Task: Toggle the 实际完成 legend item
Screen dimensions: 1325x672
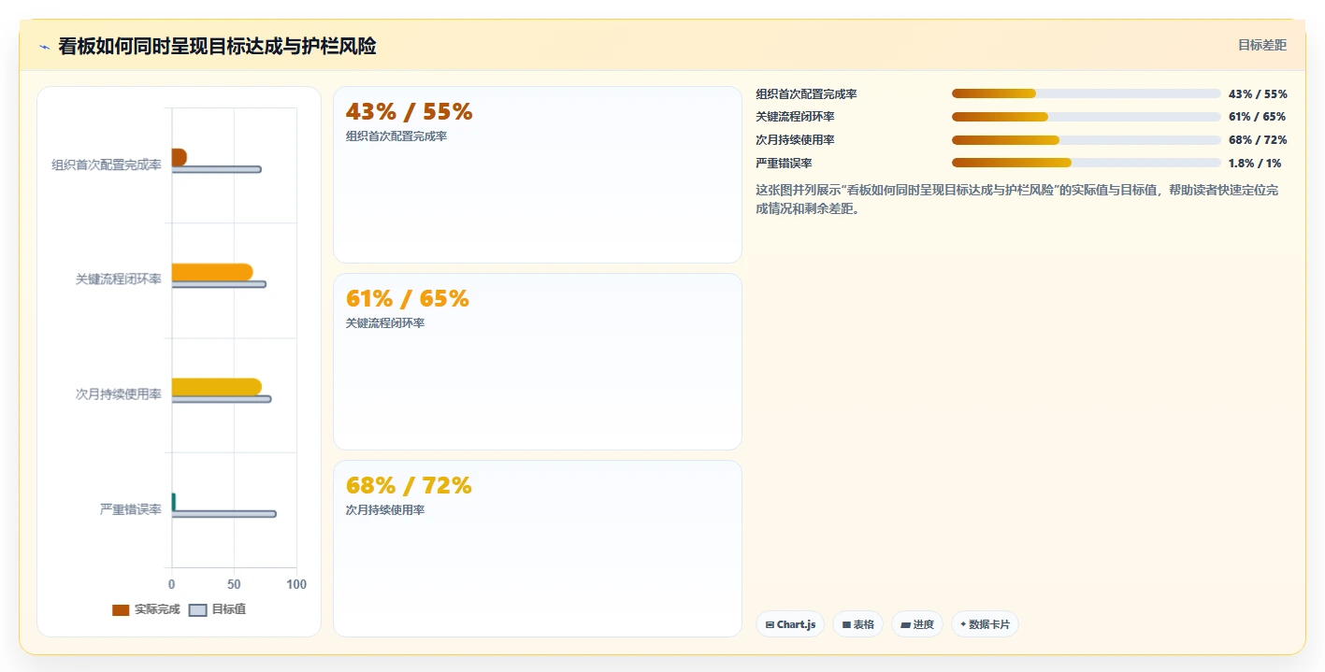Action: pos(146,609)
